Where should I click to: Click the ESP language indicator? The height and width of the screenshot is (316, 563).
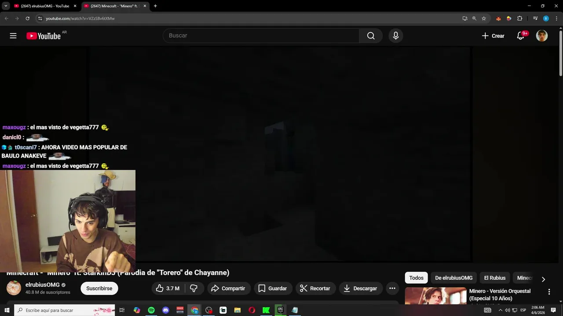click(523, 310)
